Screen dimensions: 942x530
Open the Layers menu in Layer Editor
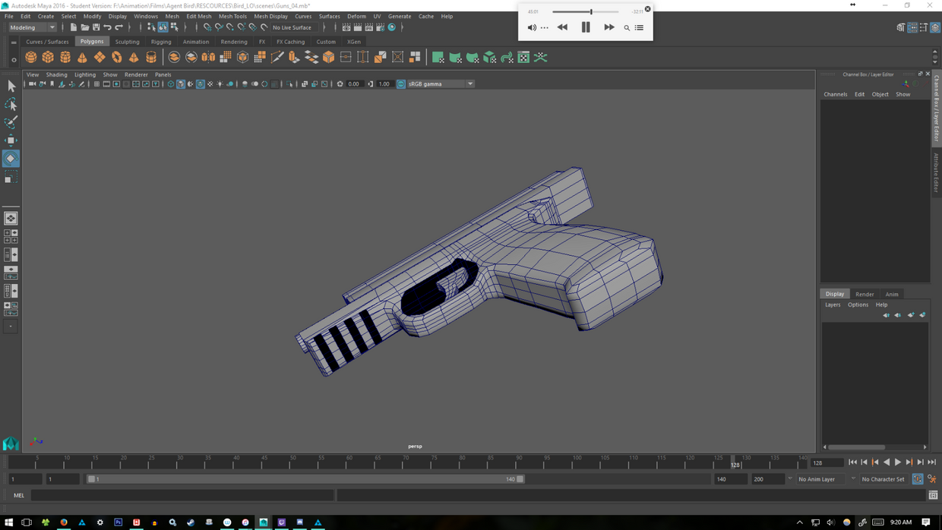coord(833,304)
